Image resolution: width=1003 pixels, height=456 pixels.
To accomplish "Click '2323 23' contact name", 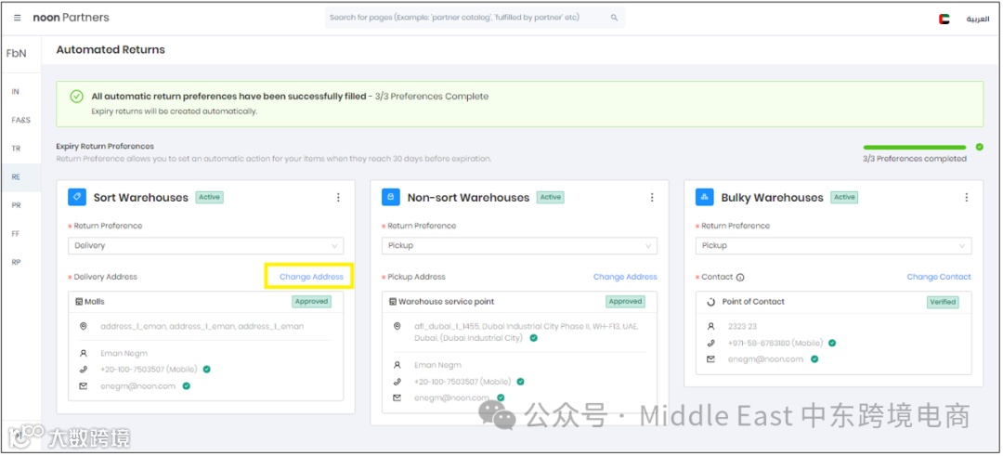I will point(742,326).
